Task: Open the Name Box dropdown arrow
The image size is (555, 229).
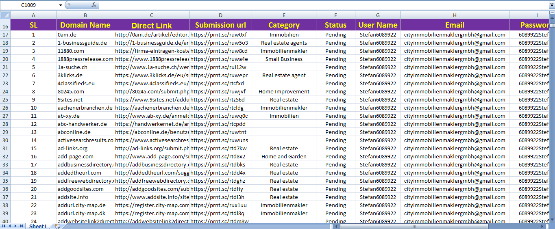Action: [61, 5]
